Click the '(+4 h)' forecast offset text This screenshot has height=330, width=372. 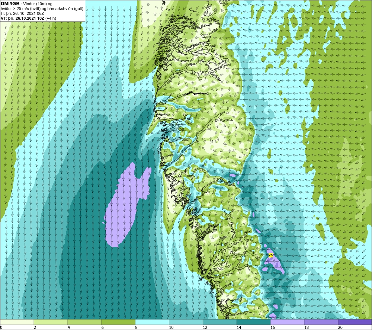(51, 18)
